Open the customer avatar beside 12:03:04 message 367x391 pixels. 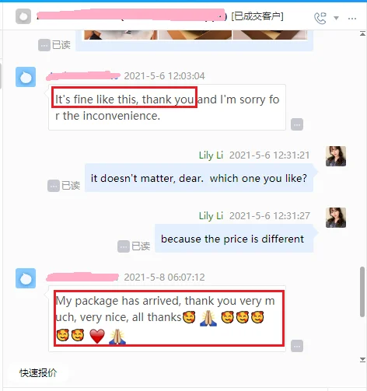coord(26,77)
